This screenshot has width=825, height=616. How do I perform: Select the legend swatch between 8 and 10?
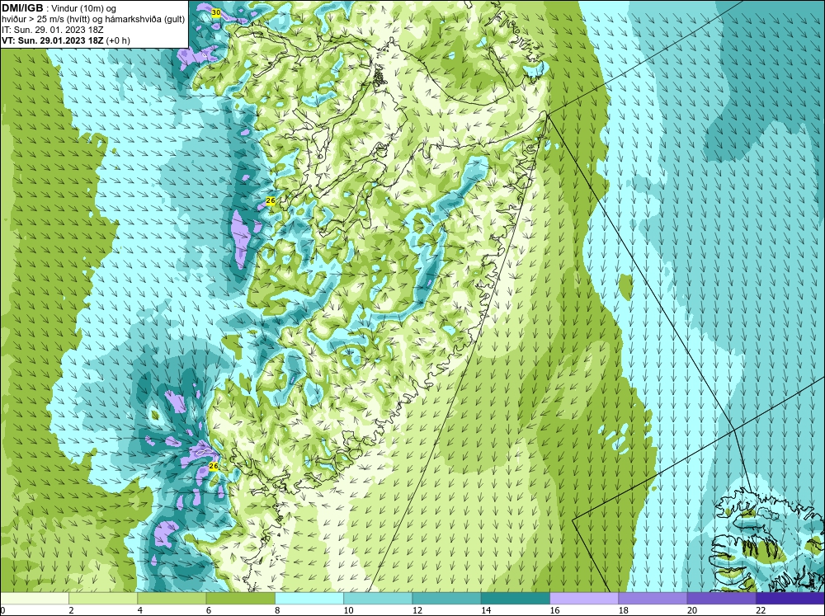tap(309, 598)
